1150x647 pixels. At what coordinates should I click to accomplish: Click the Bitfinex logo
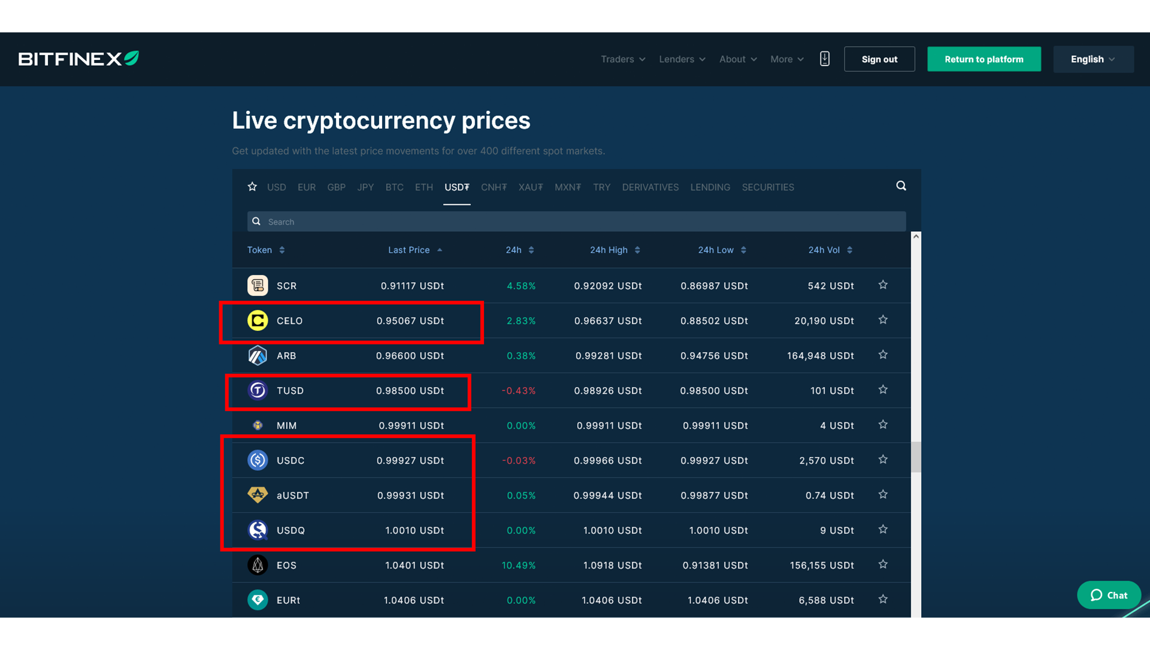(x=78, y=59)
